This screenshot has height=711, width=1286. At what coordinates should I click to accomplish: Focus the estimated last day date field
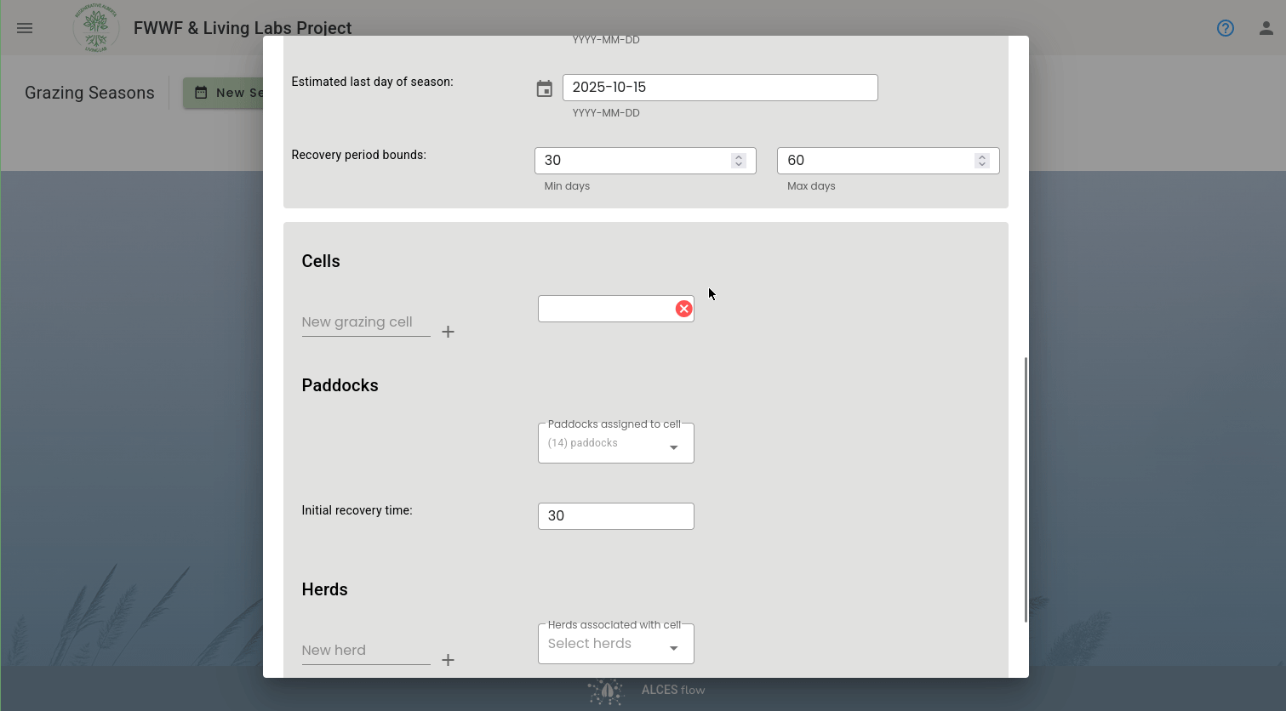click(x=720, y=88)
